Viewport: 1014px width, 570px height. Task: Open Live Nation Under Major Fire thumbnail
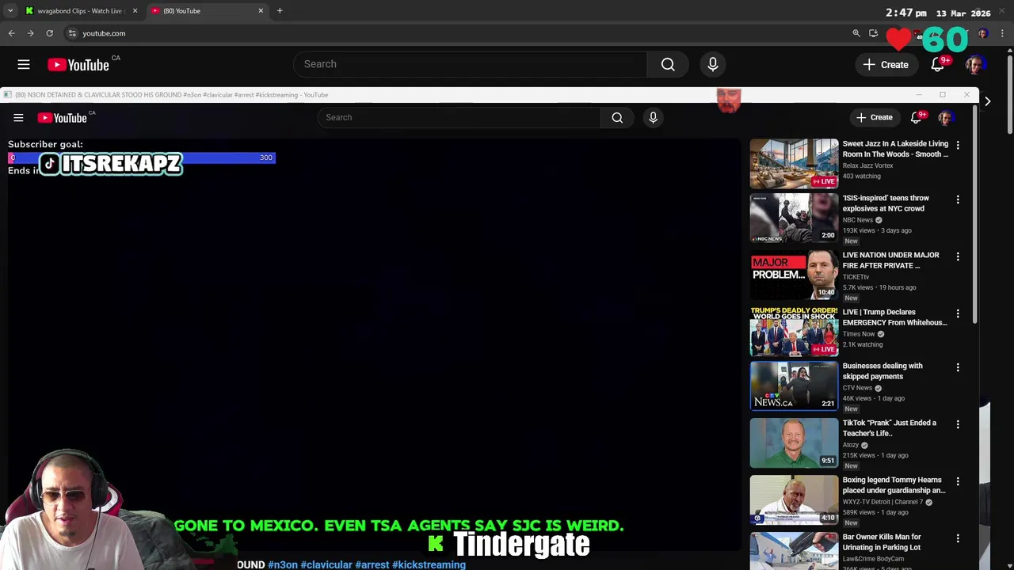click(x=794, y=275)
